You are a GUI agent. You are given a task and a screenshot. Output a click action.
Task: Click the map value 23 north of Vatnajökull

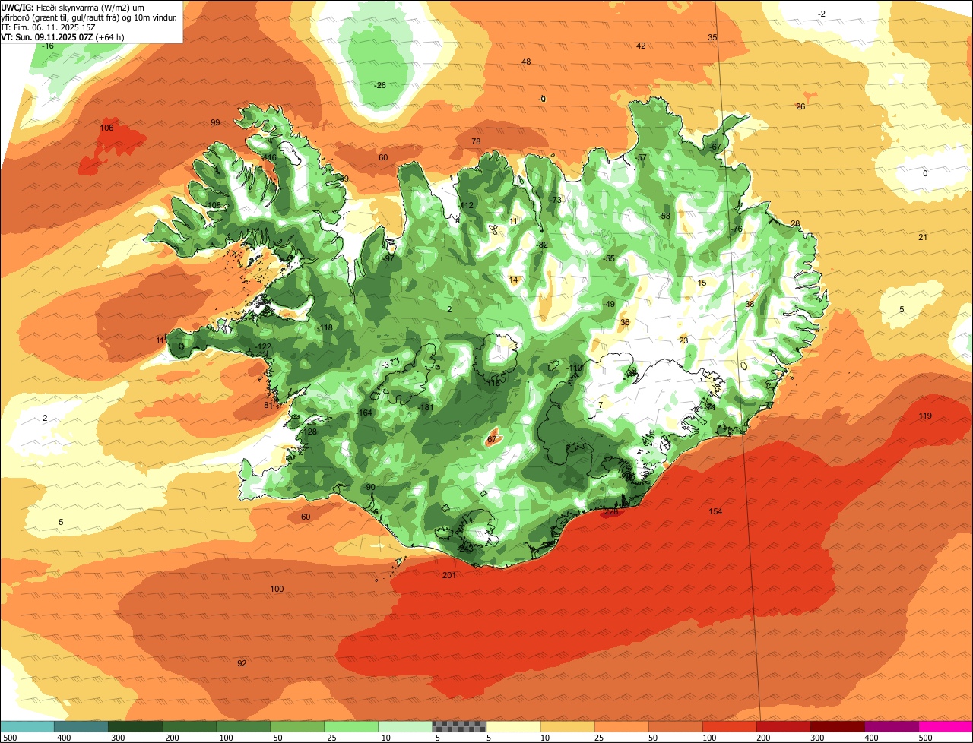coord(683,340)
